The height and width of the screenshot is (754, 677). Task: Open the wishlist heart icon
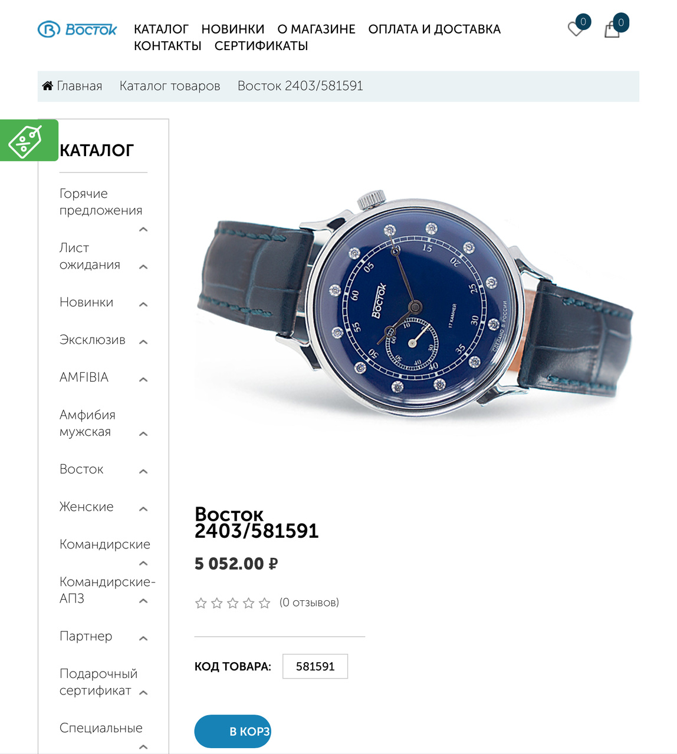576,29
